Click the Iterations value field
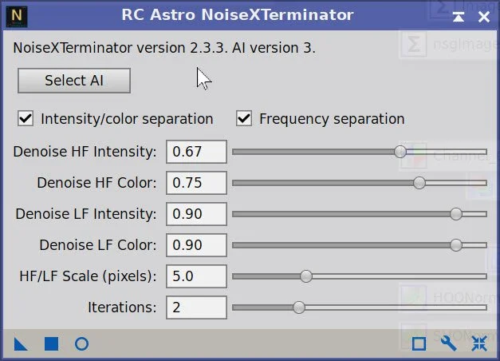 coord(196,307)
